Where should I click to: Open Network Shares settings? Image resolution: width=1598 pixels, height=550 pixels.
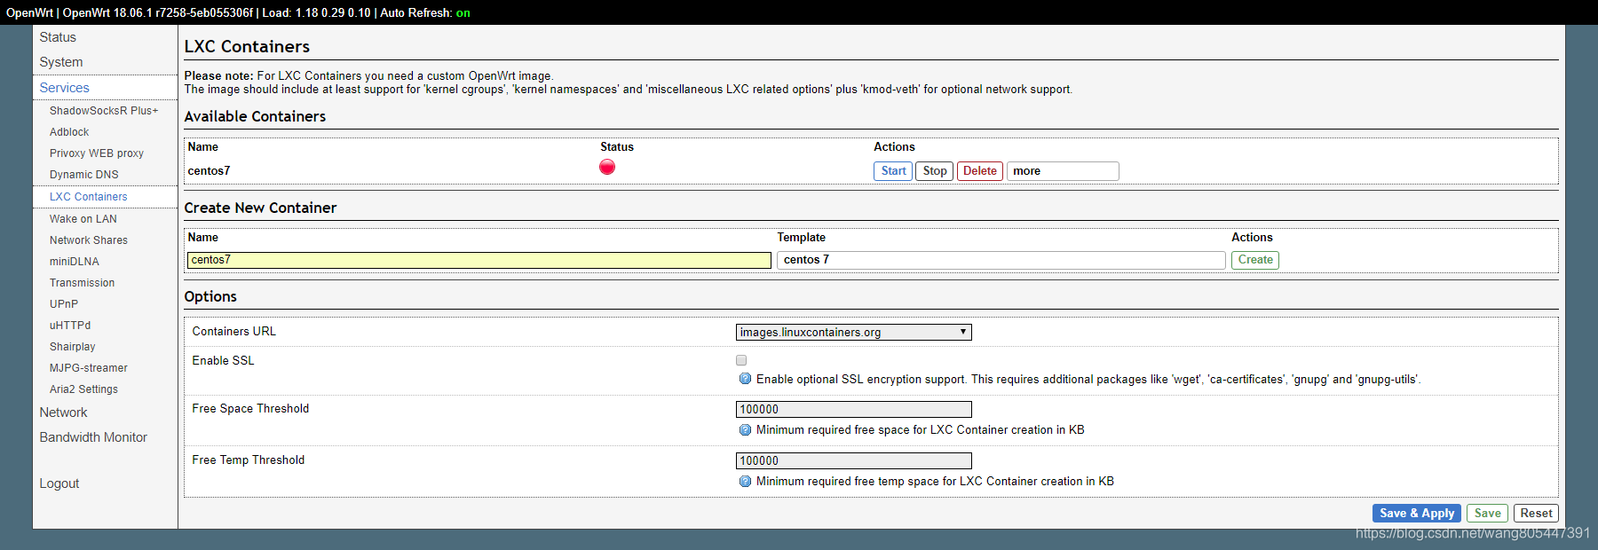click(89, 240)
